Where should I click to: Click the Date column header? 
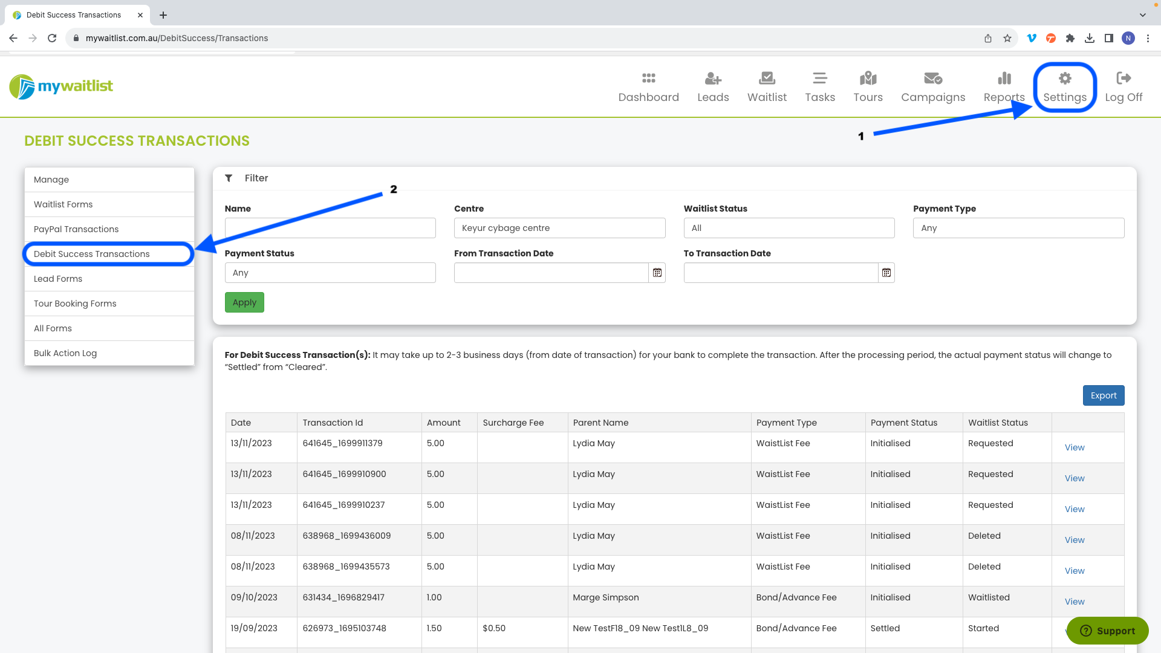coord(261,423)
